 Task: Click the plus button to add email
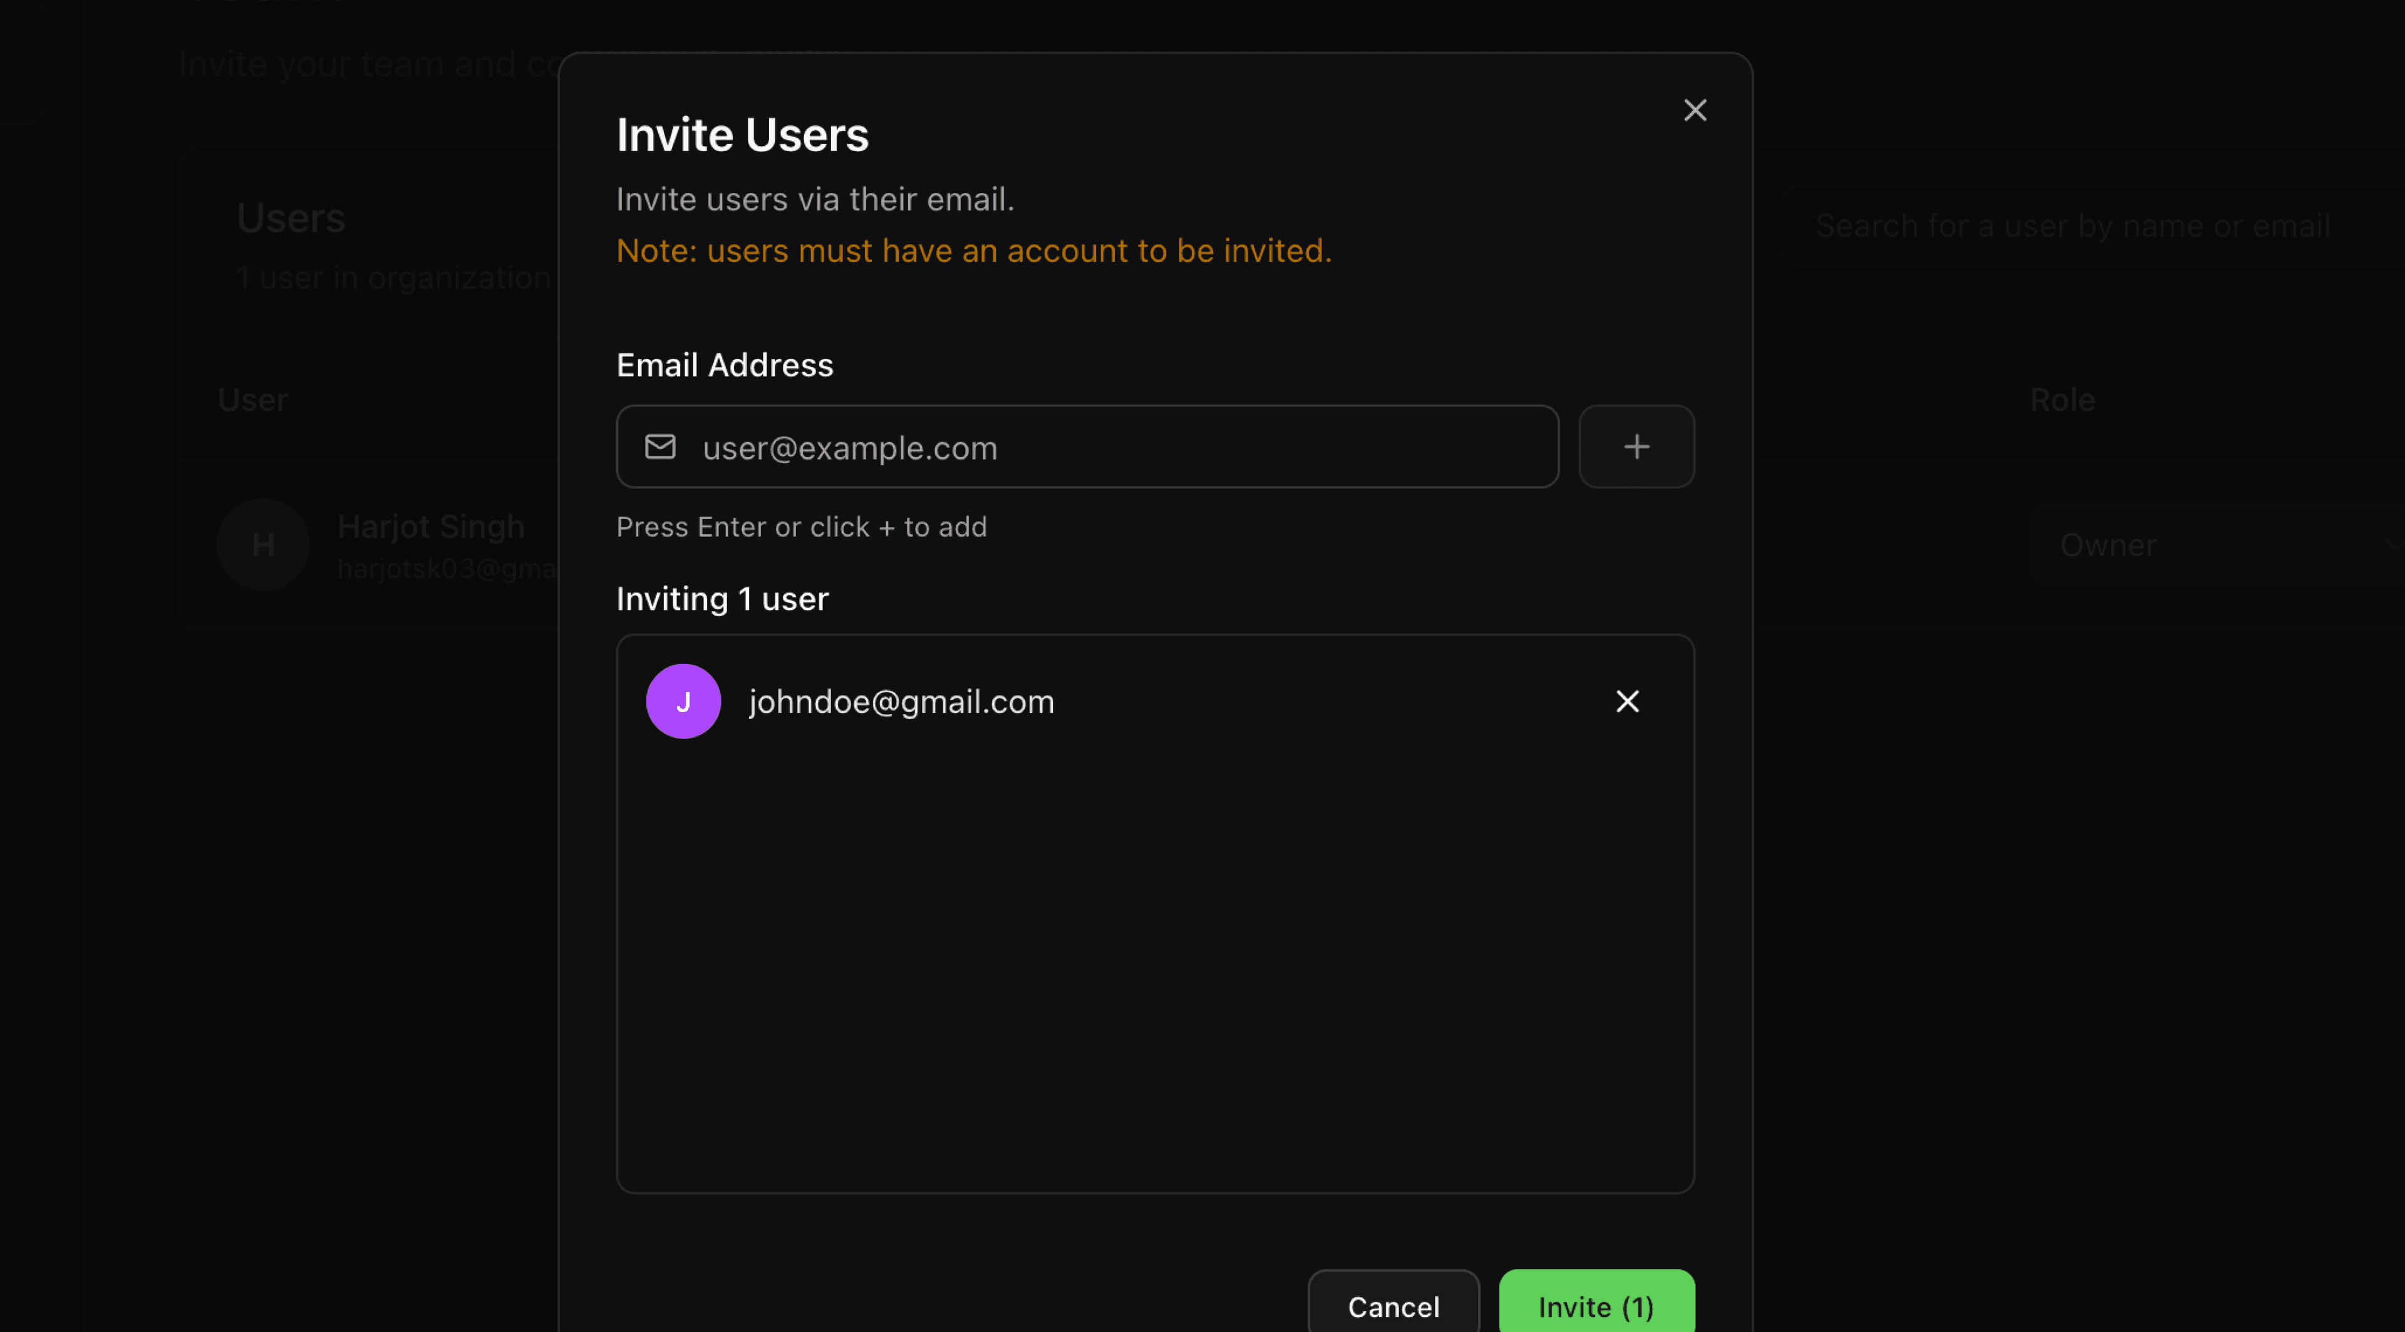pyautogui.click(x=1636, y=447)
